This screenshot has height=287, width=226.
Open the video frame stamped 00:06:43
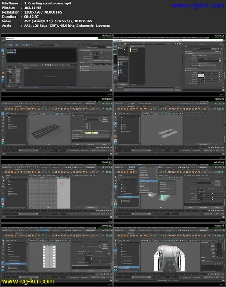[56, 191]
